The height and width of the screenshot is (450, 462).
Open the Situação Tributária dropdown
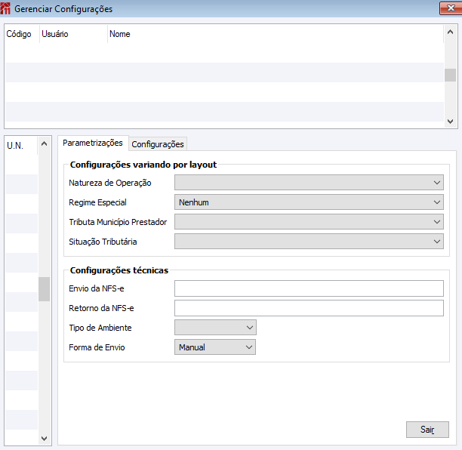(x=309, y=242)
